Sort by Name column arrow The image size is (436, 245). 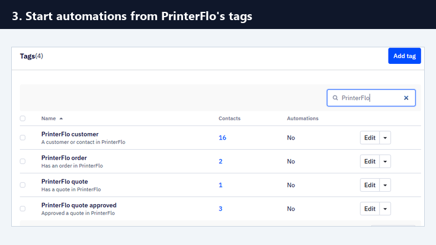click(x=61, y=118)
